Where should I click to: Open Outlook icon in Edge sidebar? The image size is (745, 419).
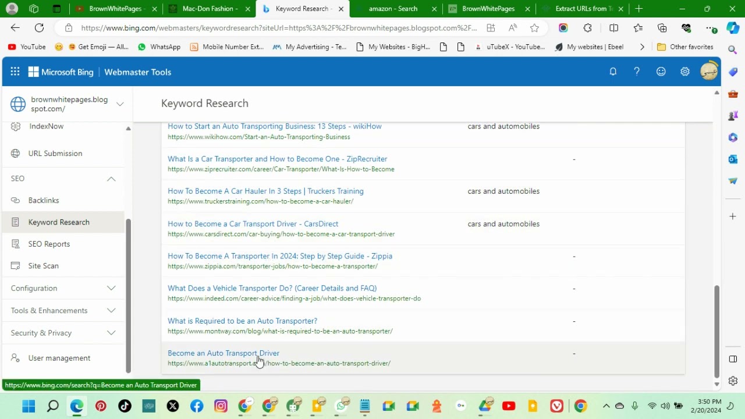click(733, 159)
